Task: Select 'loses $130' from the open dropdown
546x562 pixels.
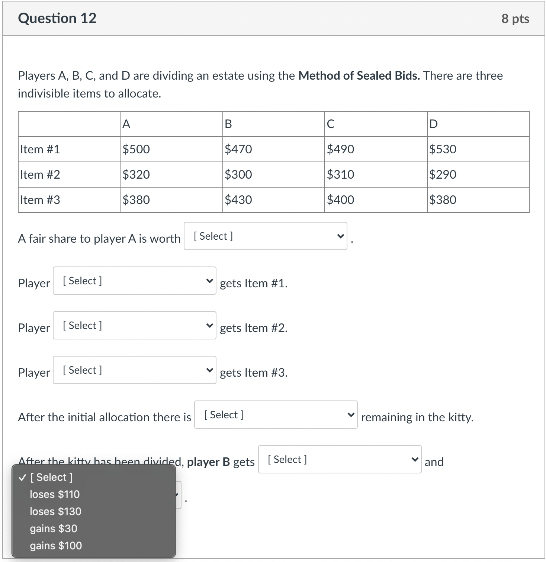Action: pyautogui.click(x=55, y=511)
